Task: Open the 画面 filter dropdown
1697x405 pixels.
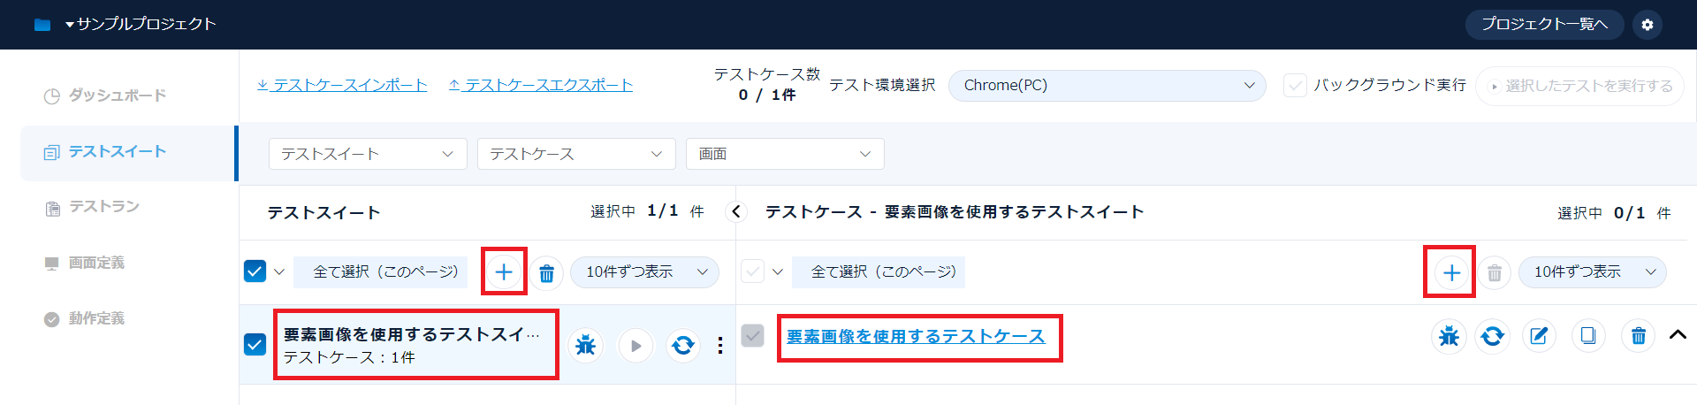Action: pyautogui.click(x=784, y=154)
